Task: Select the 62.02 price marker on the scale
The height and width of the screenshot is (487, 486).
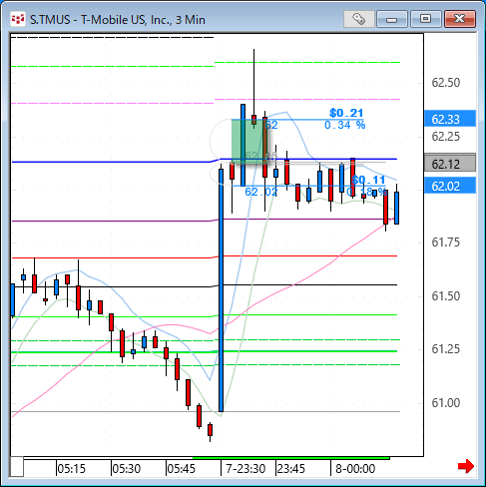Action: click(x=450, y=186)
